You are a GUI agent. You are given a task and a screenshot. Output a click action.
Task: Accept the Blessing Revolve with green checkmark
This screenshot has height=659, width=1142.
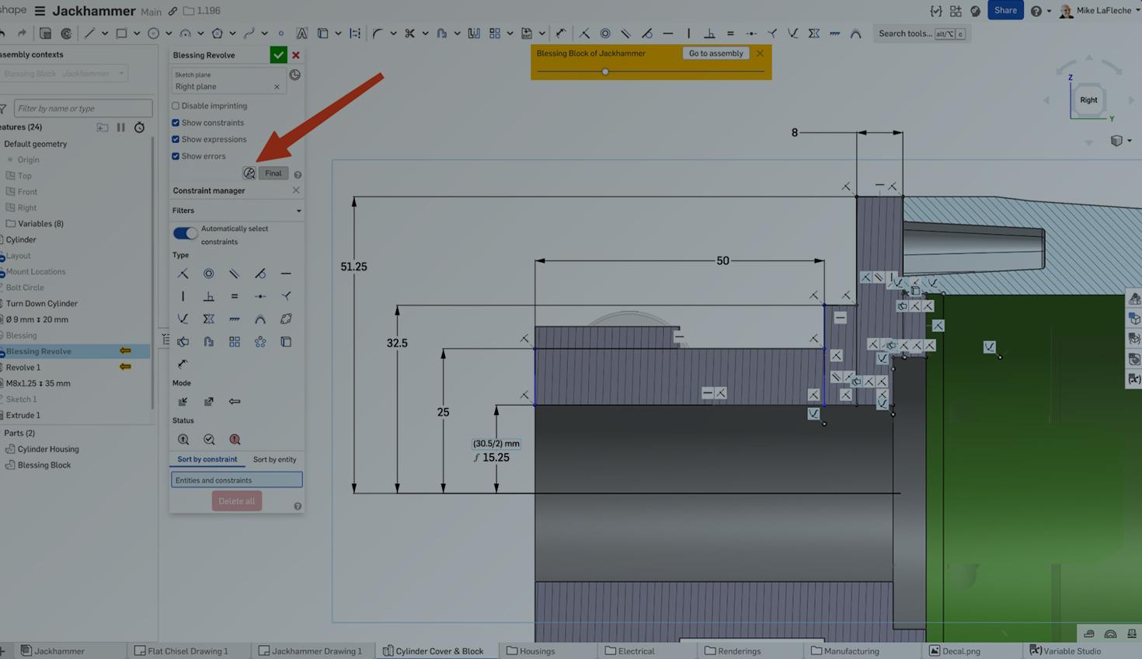pos(278,55)
